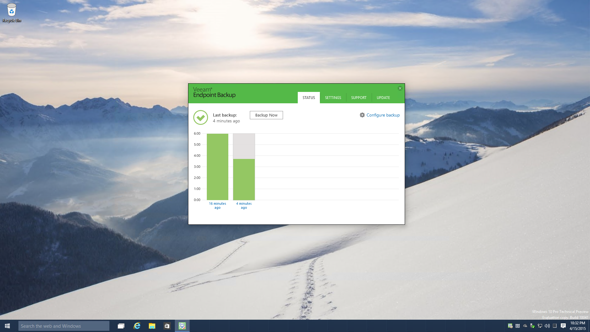Click the Safely Remove Hardware USB tray icon

(532, 326)
